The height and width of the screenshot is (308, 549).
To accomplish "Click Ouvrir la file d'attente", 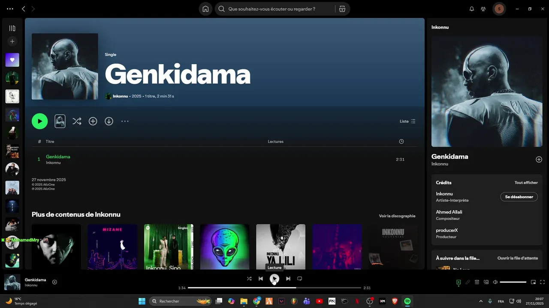I will tap(517, 258).
